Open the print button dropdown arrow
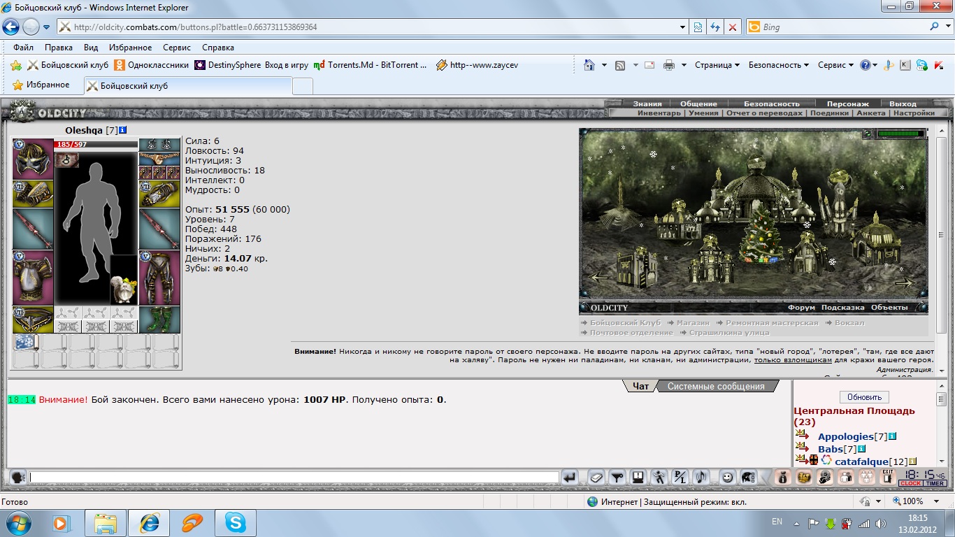 684,65
